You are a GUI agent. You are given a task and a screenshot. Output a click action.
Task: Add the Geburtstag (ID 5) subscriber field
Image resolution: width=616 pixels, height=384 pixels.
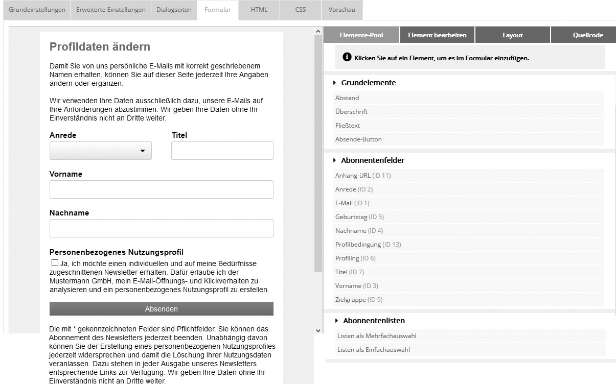[x=359, y=217]
